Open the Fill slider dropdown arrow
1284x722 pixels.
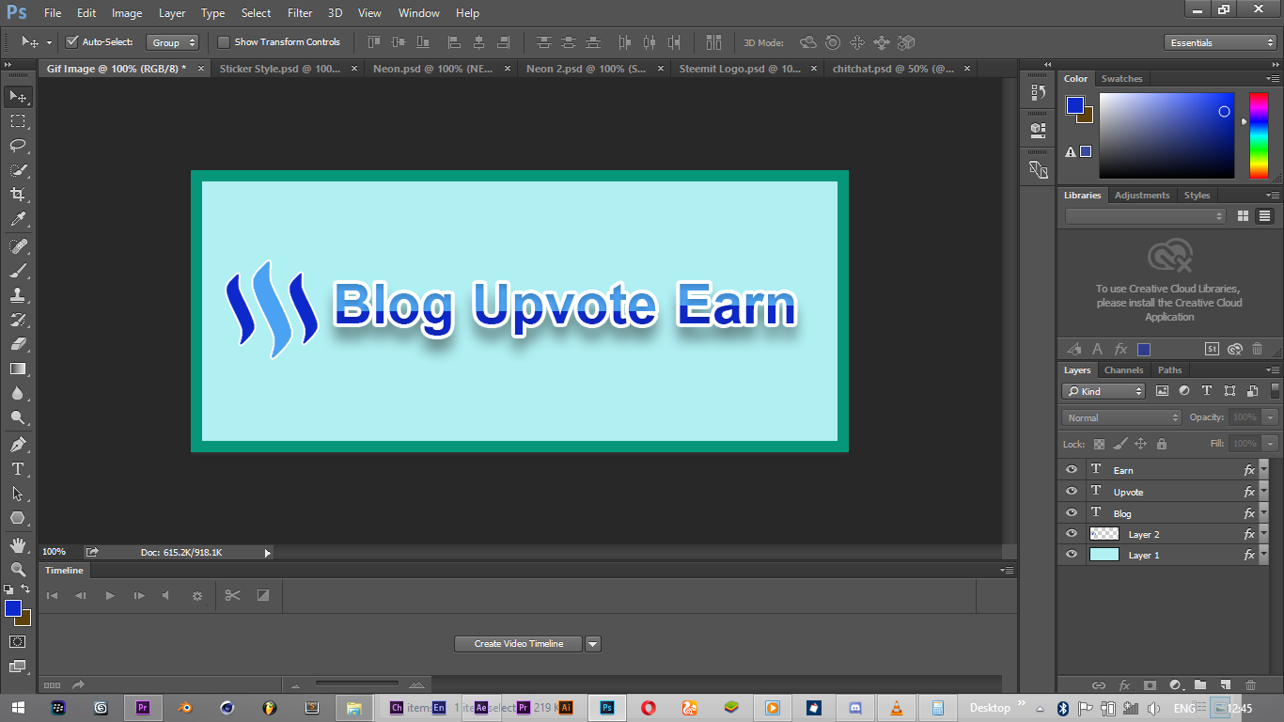click(x=1271, y=444)
